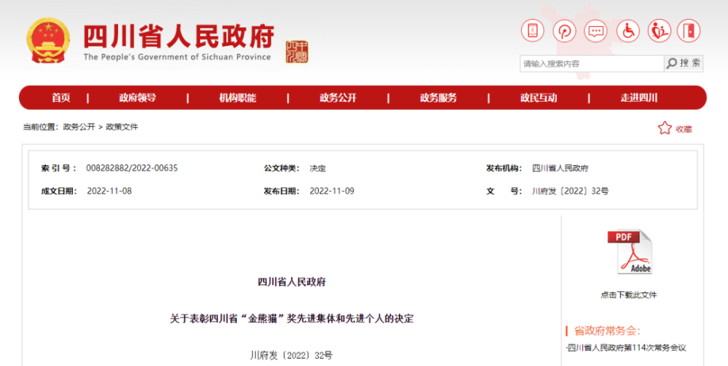Viewport: 728px width, 366px height.
Task: Click 政策文件 in the breadcrumb
Action: 122,127
